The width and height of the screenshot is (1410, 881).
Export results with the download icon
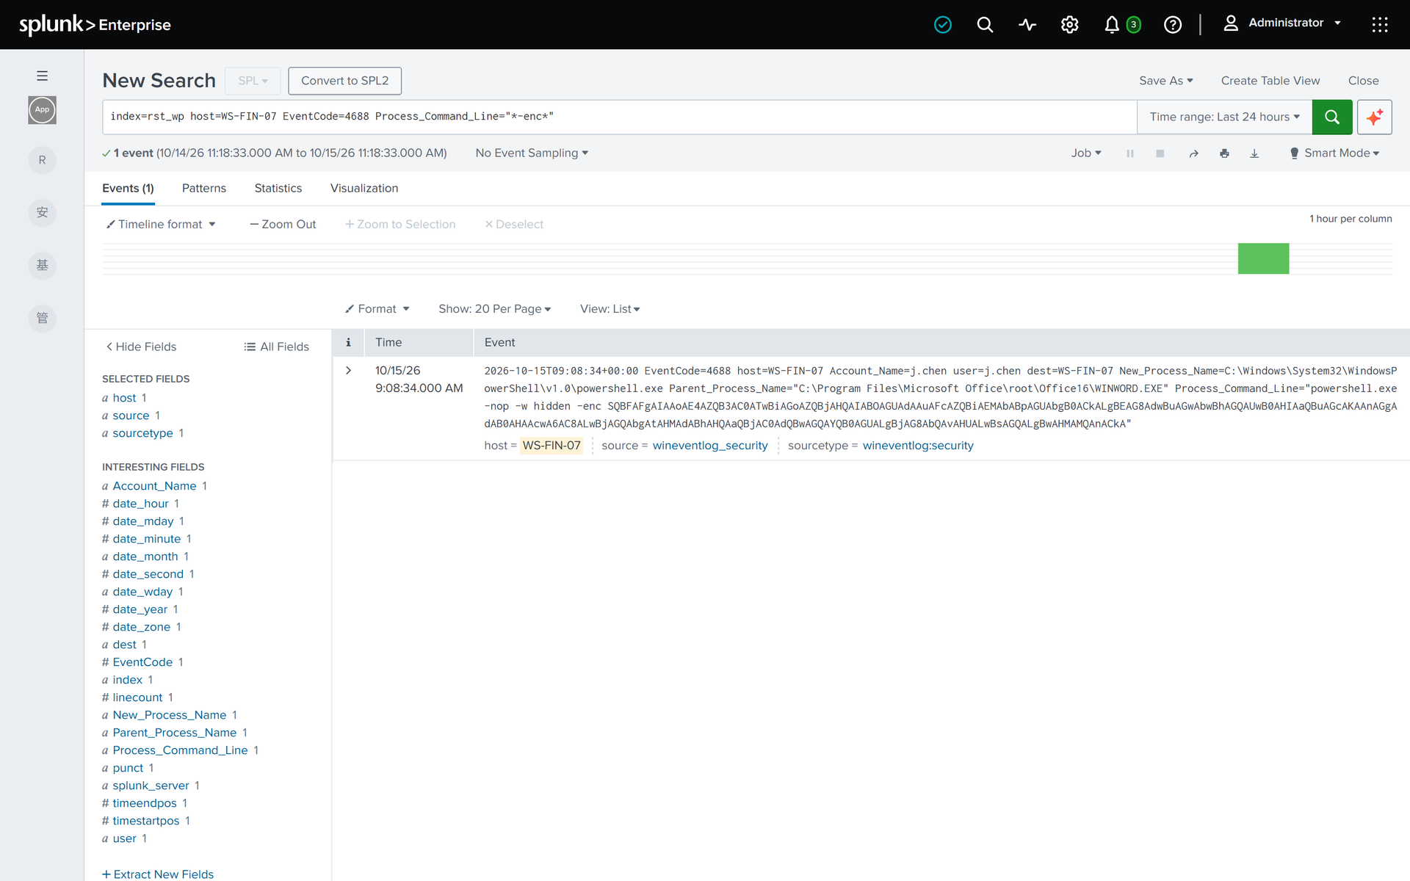point(1254,153)
